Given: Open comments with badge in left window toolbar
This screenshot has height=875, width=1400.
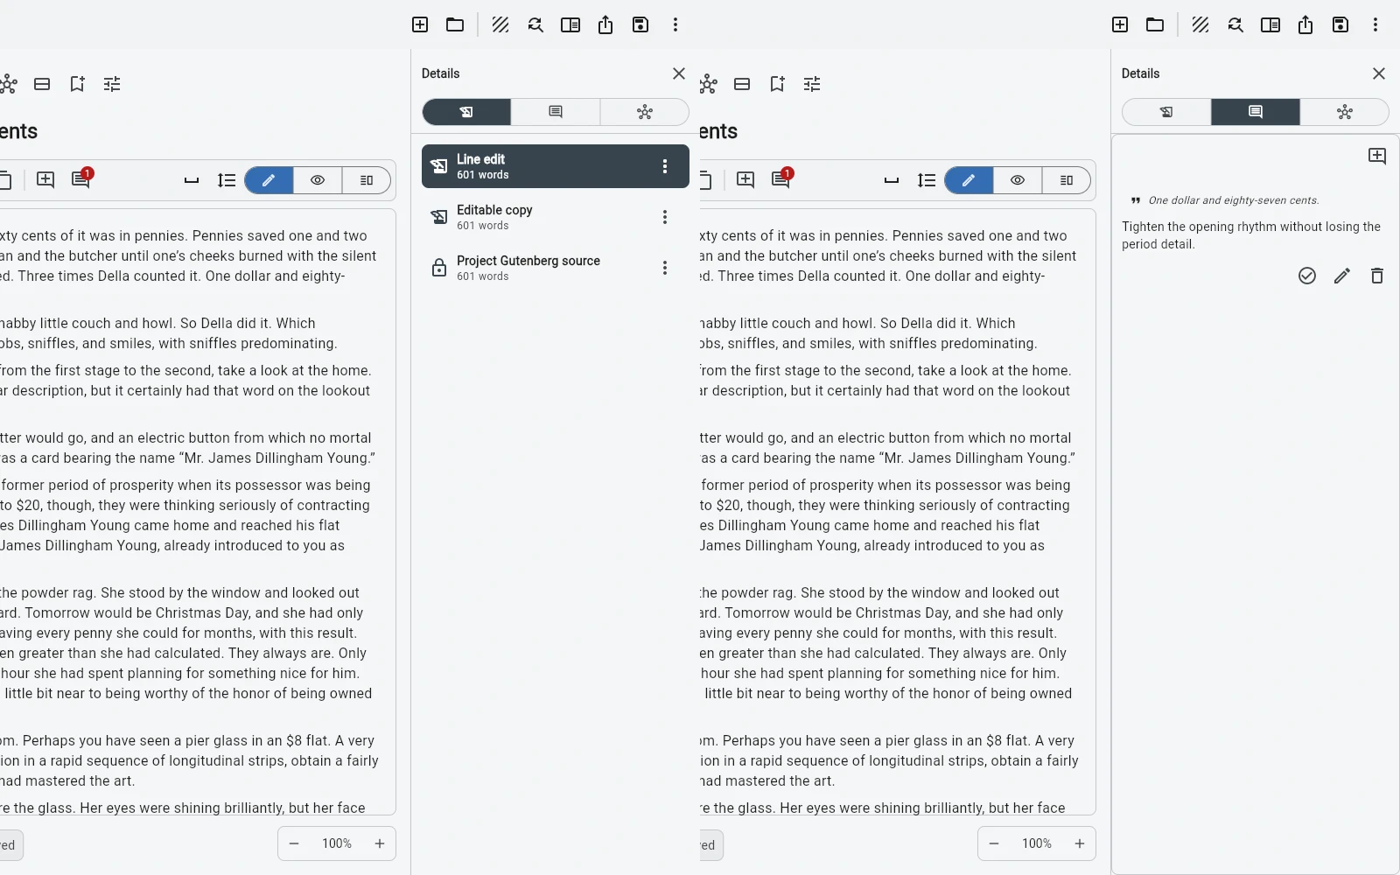Looking at the screenshot, I should click(x=80, y=179).
